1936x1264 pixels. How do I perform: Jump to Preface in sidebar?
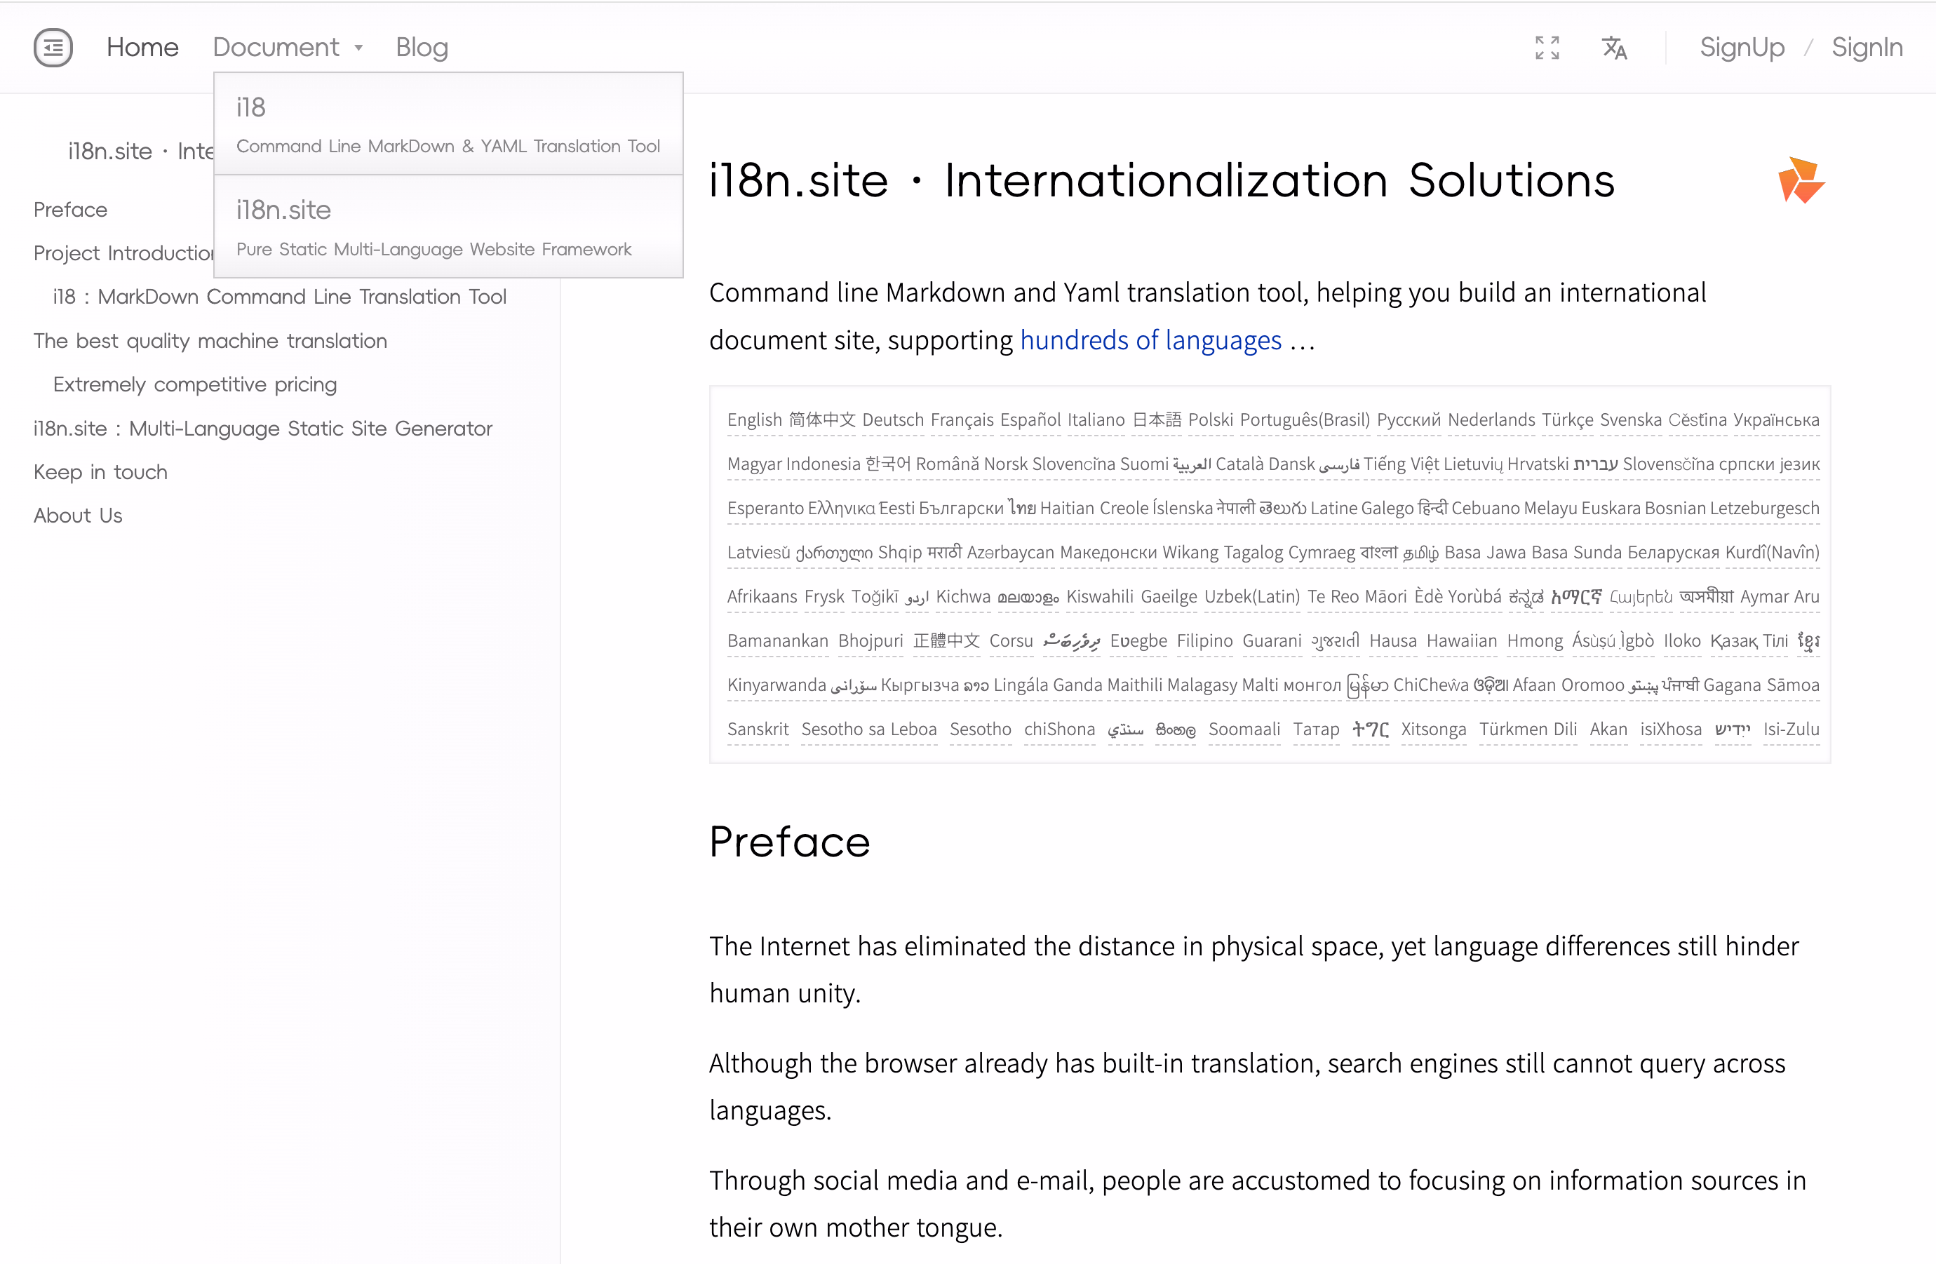pos(71,210)
